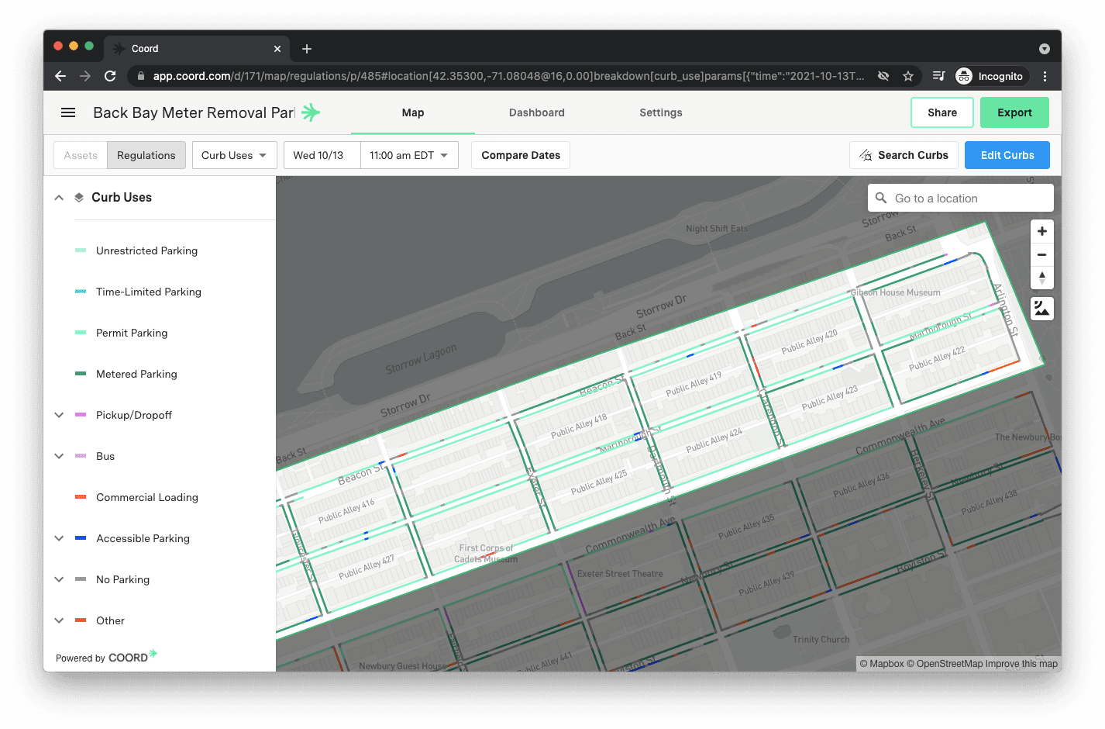Click the Search Curbs button

click(904, 155)
